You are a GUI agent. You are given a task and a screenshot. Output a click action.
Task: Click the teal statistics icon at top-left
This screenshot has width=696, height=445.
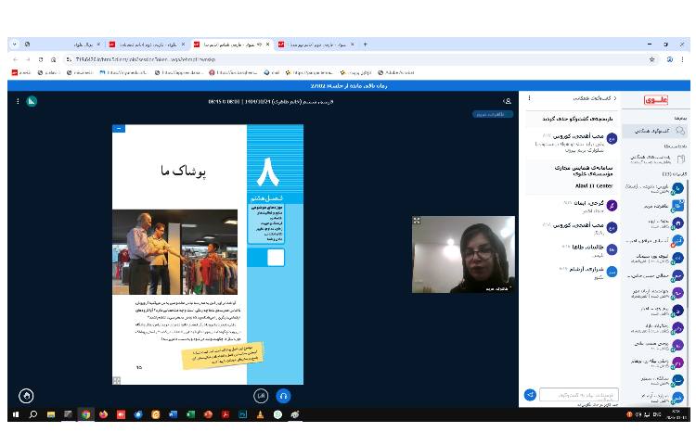[x=32, y=101]
